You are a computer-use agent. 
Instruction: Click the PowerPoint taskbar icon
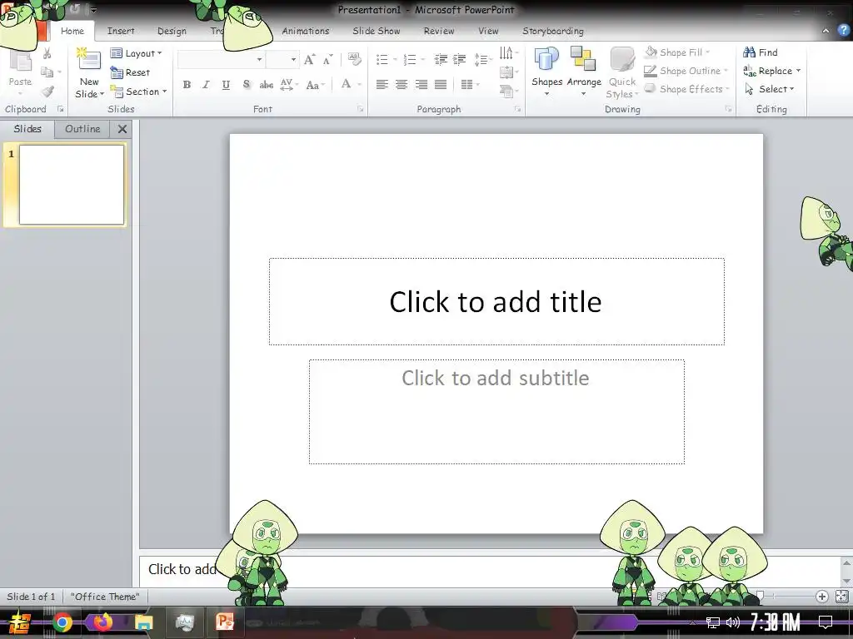[x=225, y=622]
